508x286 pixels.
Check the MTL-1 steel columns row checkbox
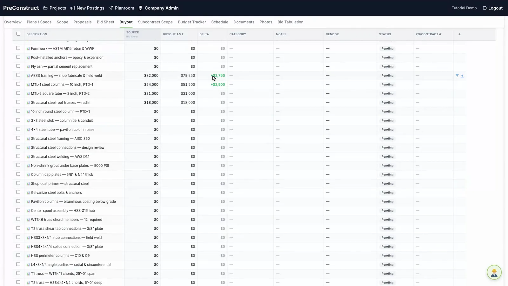[18, 84]
